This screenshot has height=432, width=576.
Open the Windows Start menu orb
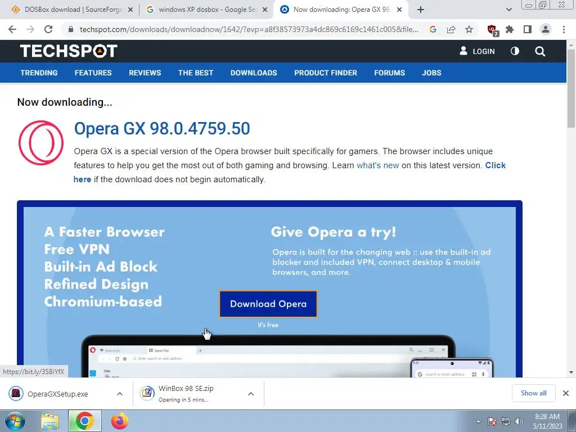[15, 421]
